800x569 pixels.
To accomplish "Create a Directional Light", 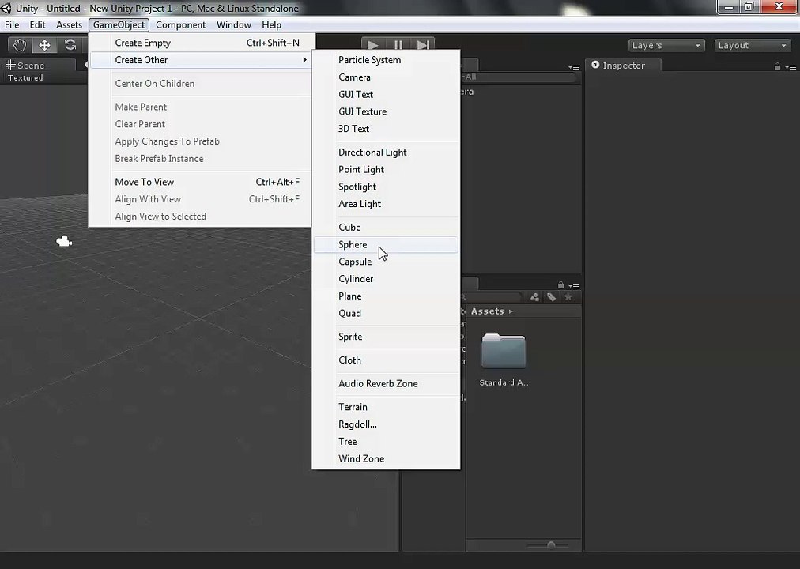I will (386, 153).
